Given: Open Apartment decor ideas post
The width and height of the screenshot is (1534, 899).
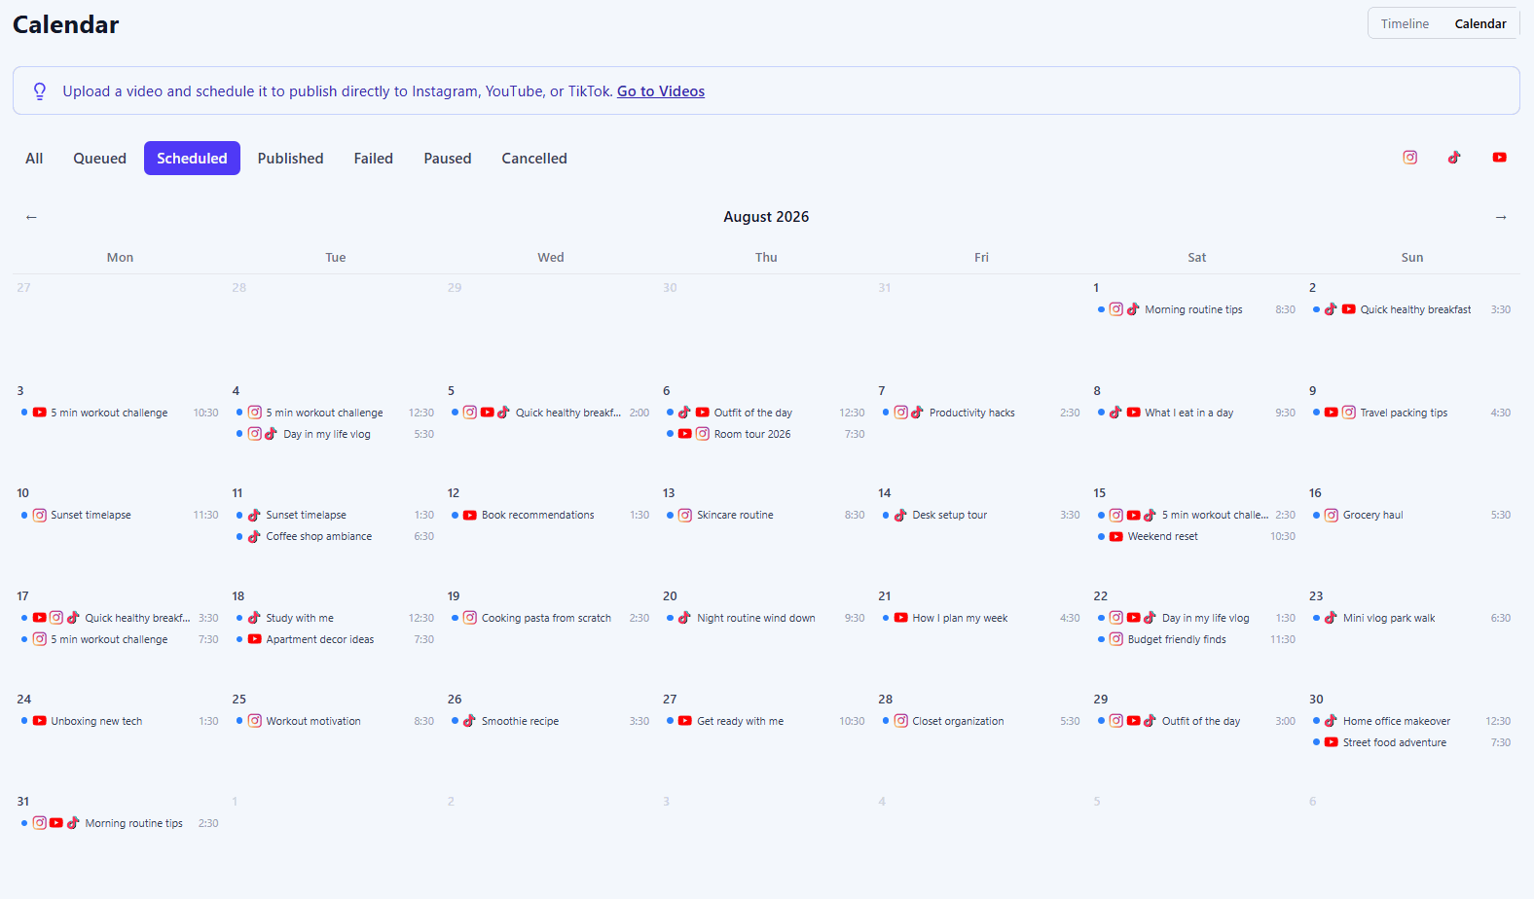Looking at the screenshot, I should click(335, 639).
